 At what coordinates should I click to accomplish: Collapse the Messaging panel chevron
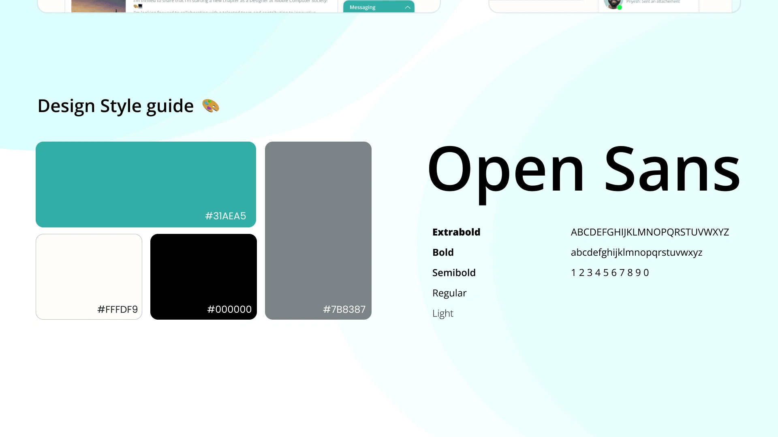(408, 7)
